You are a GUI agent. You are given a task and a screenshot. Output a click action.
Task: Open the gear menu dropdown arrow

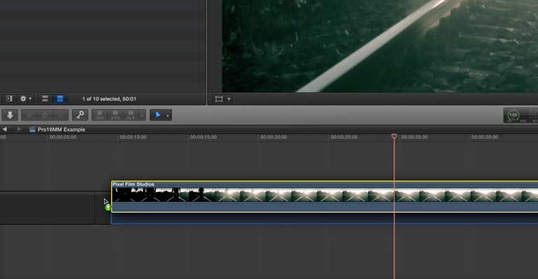30,98
